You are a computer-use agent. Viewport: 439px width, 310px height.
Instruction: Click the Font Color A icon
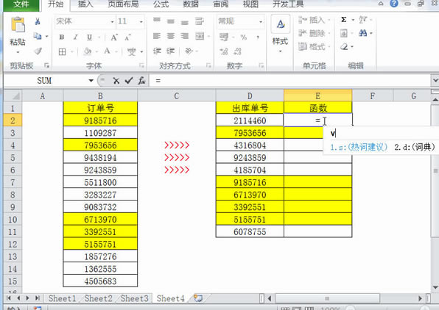point(107,51)
